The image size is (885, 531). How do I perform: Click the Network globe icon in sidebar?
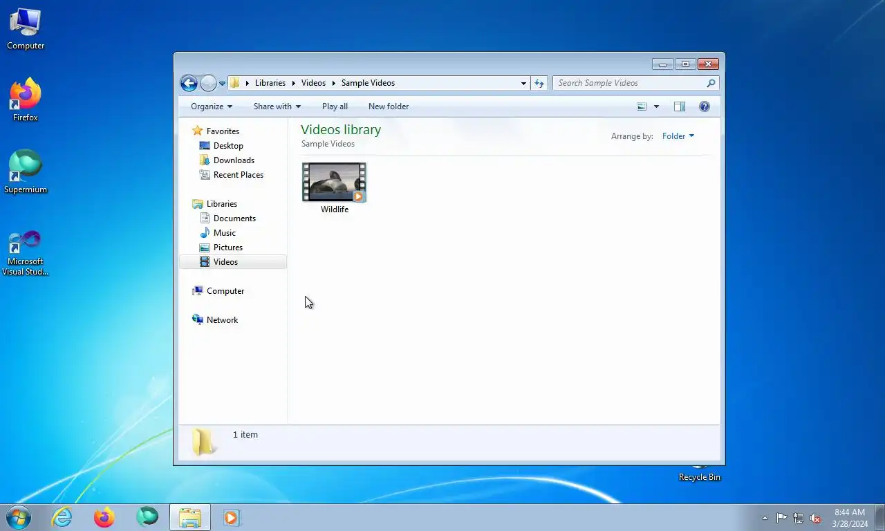click(198, 319)
